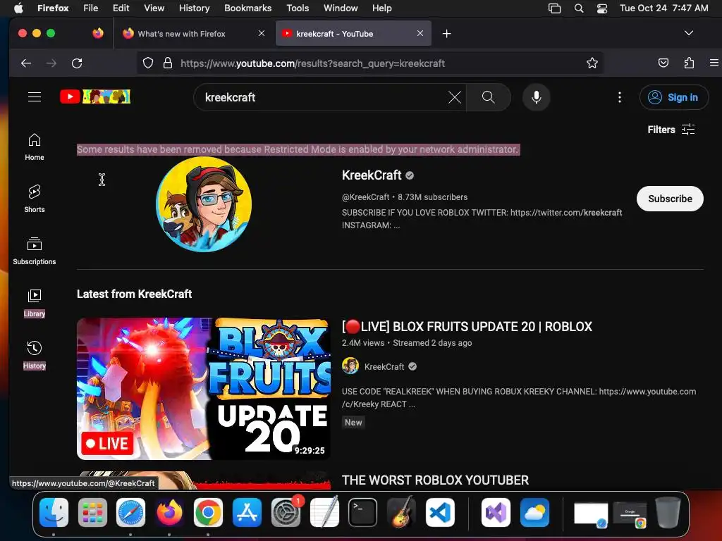This screenshot has height=541, width=722.
Task: Bookmark this page with the star icon
Action: [x=592, y=63]
